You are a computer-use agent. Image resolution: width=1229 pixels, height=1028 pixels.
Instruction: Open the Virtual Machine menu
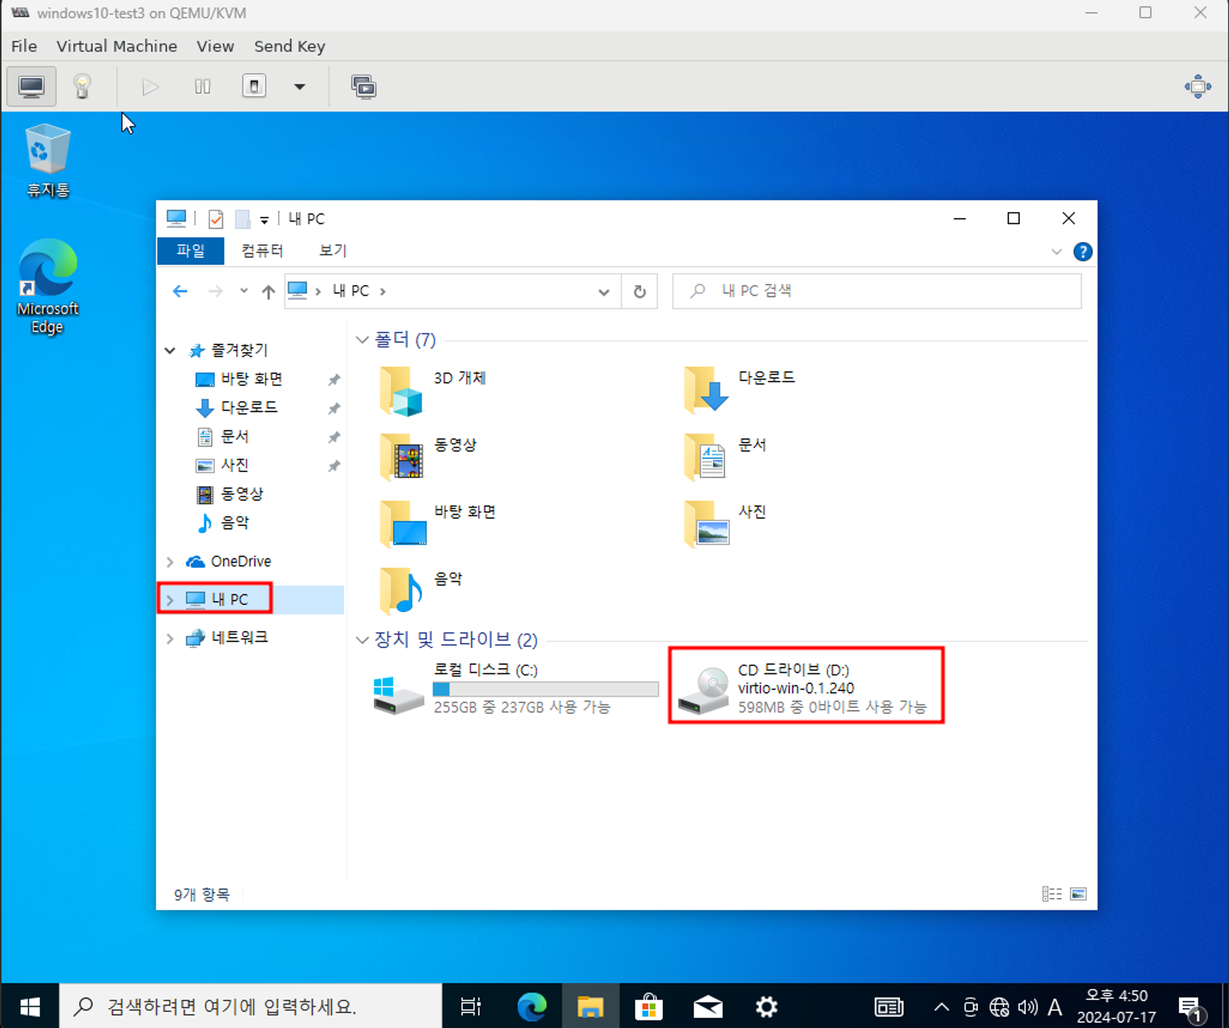(x=117, y=46)
